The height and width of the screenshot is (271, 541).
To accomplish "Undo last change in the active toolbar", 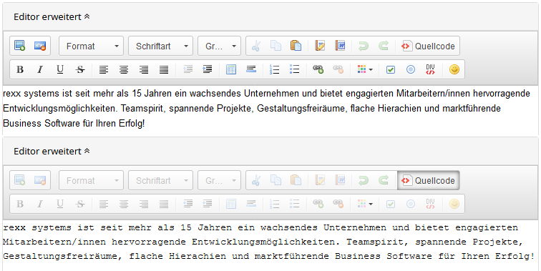I will [x=364, y=46].
